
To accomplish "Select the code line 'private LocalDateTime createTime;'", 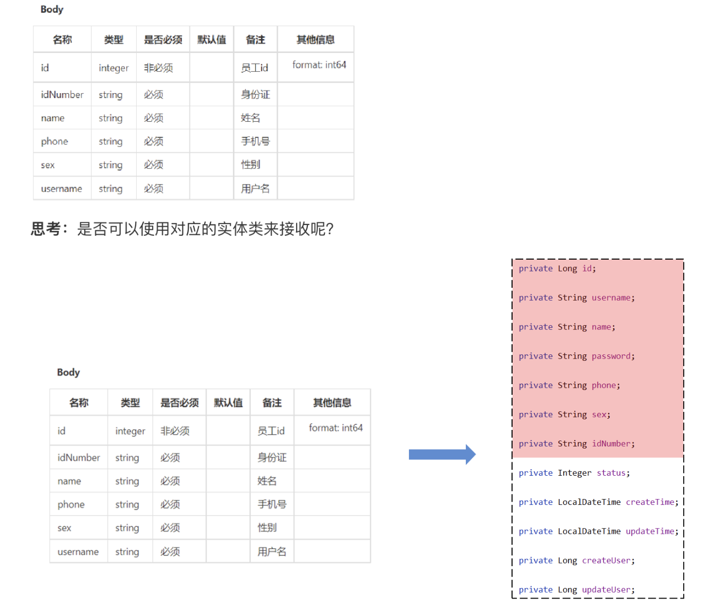I will (x=599, y=503).
